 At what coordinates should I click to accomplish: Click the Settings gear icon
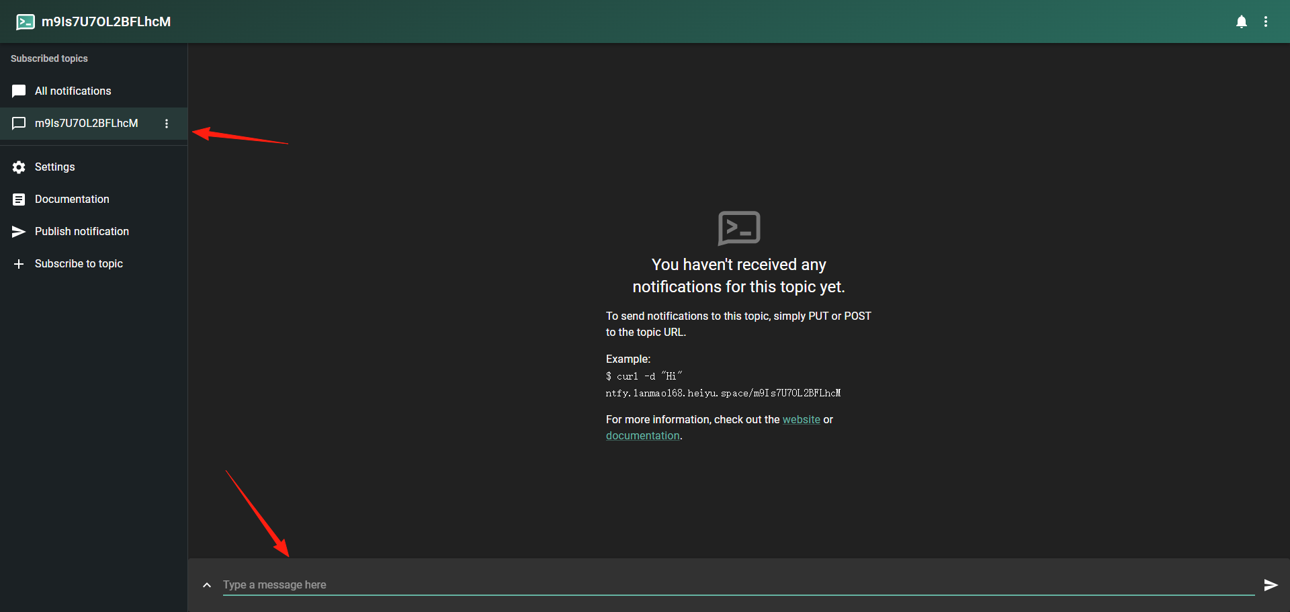[19, 167]
